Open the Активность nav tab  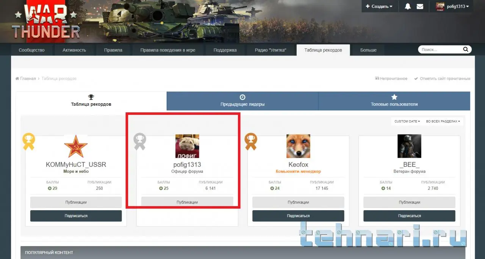tap(74, 50)
